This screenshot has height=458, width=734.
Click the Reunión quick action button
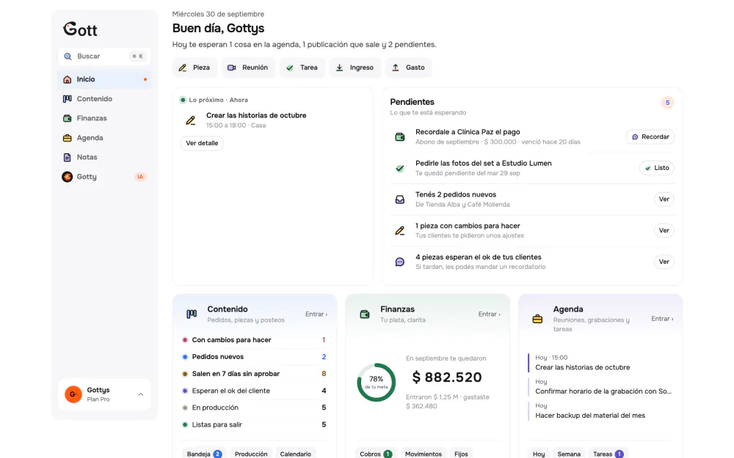tap(248, 67)
